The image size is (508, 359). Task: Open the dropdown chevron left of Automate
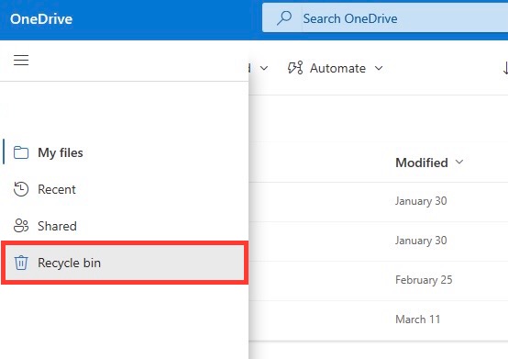264,68
